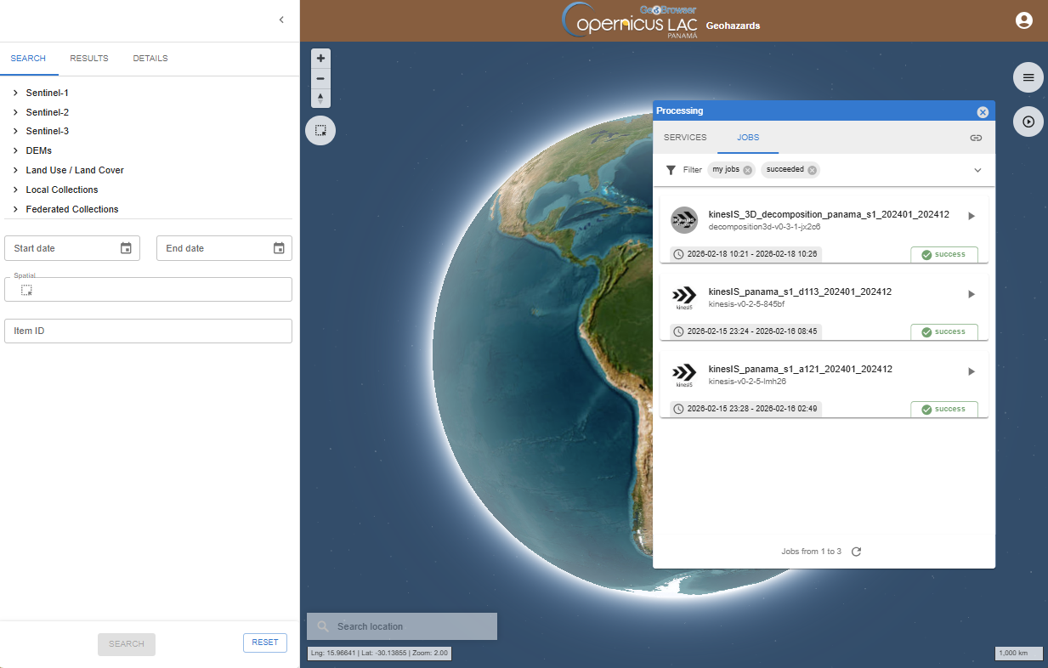The height and width of the screenshot is (668, 1048).
Task: Expand the Sentinel-1 collection tree
Action: coord(15,93)
